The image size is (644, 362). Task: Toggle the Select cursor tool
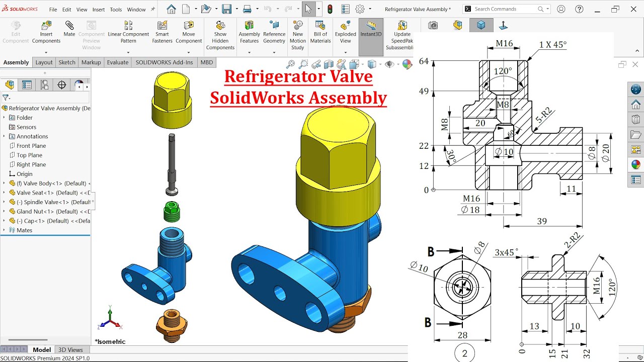tap(308, 9)
